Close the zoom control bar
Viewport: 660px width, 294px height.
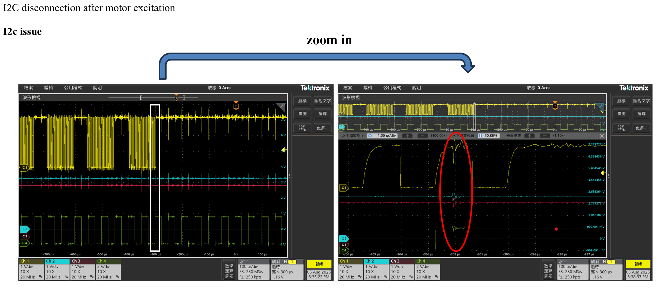click(x=602, y=136)
